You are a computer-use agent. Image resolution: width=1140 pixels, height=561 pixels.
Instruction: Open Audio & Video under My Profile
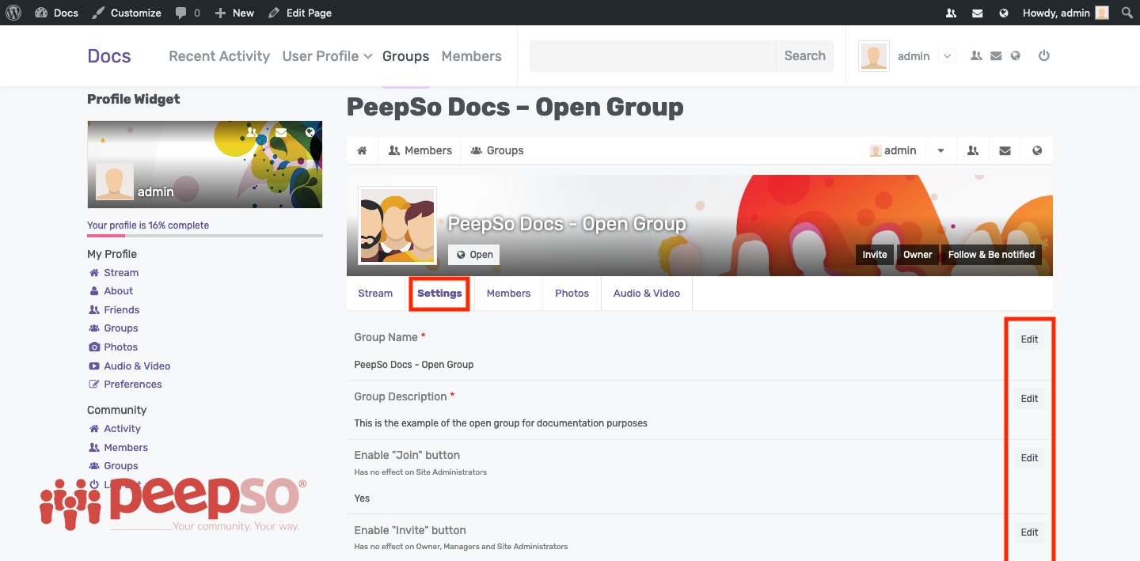tap(130, 366)
